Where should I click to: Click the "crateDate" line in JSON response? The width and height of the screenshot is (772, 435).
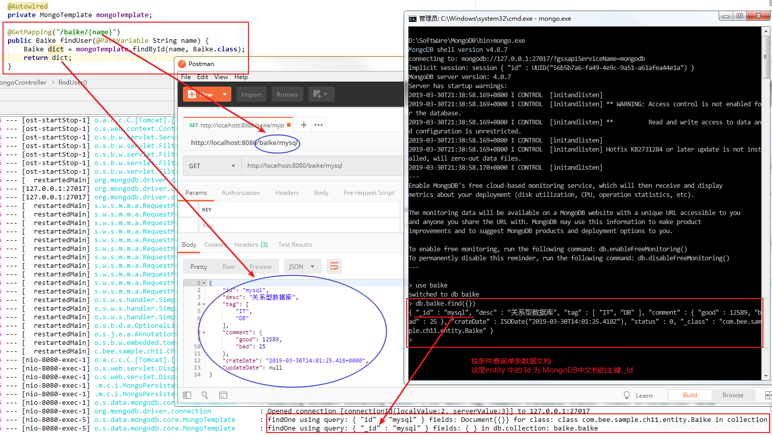[296, 360]
